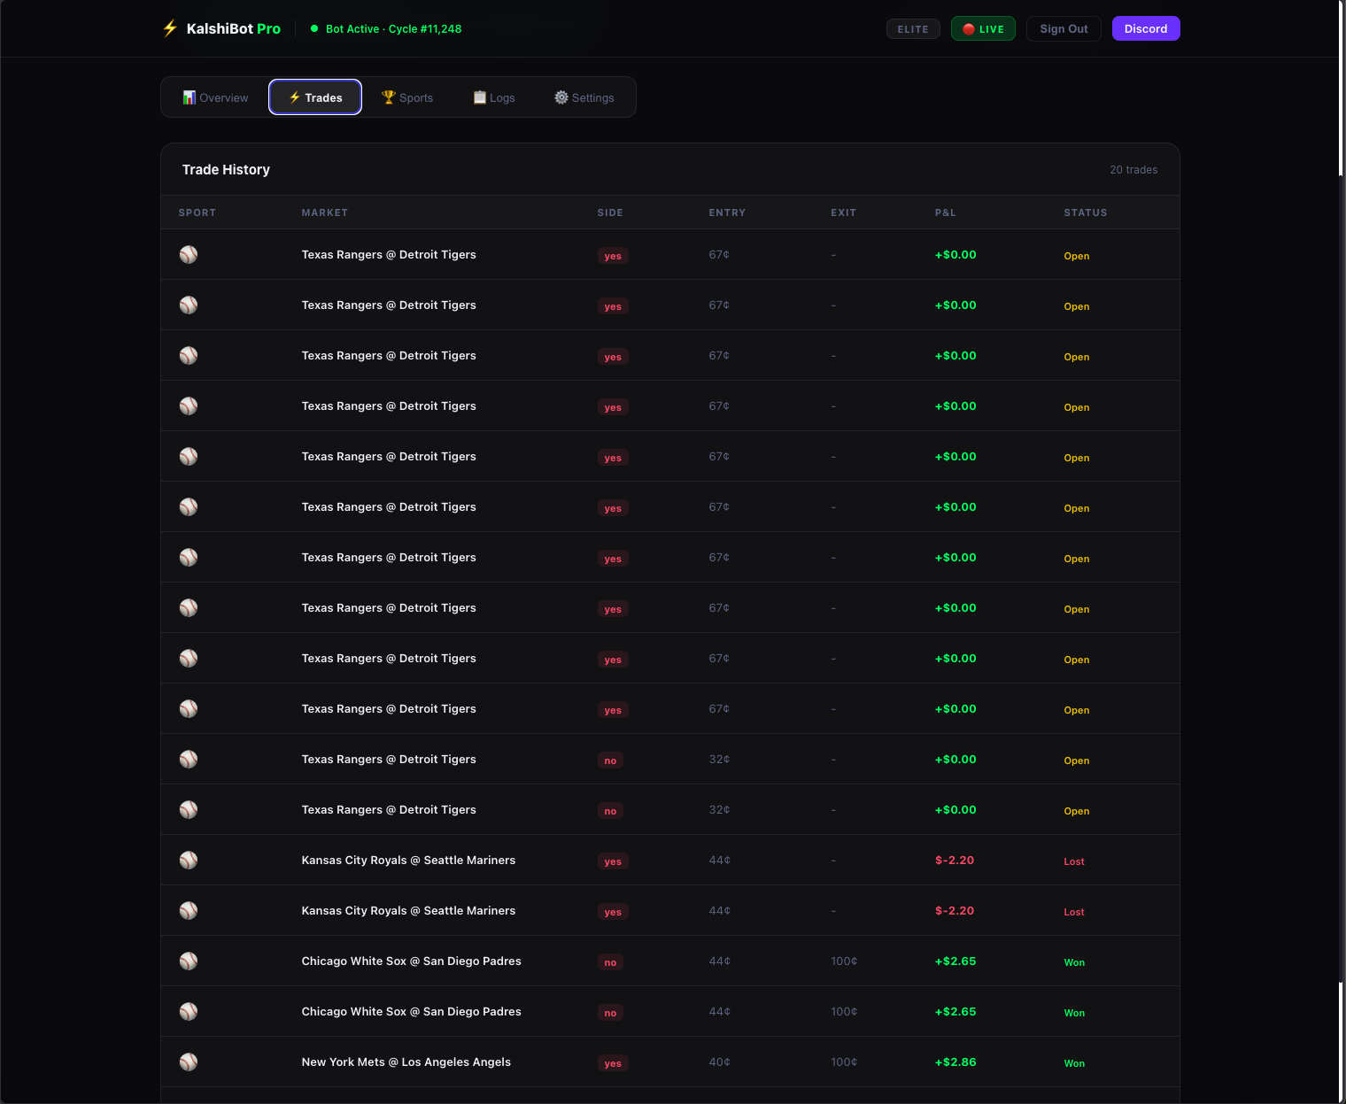This screenshot has height=1104, width=1346.
Task: Sign out of the account
Action: 1064,28
